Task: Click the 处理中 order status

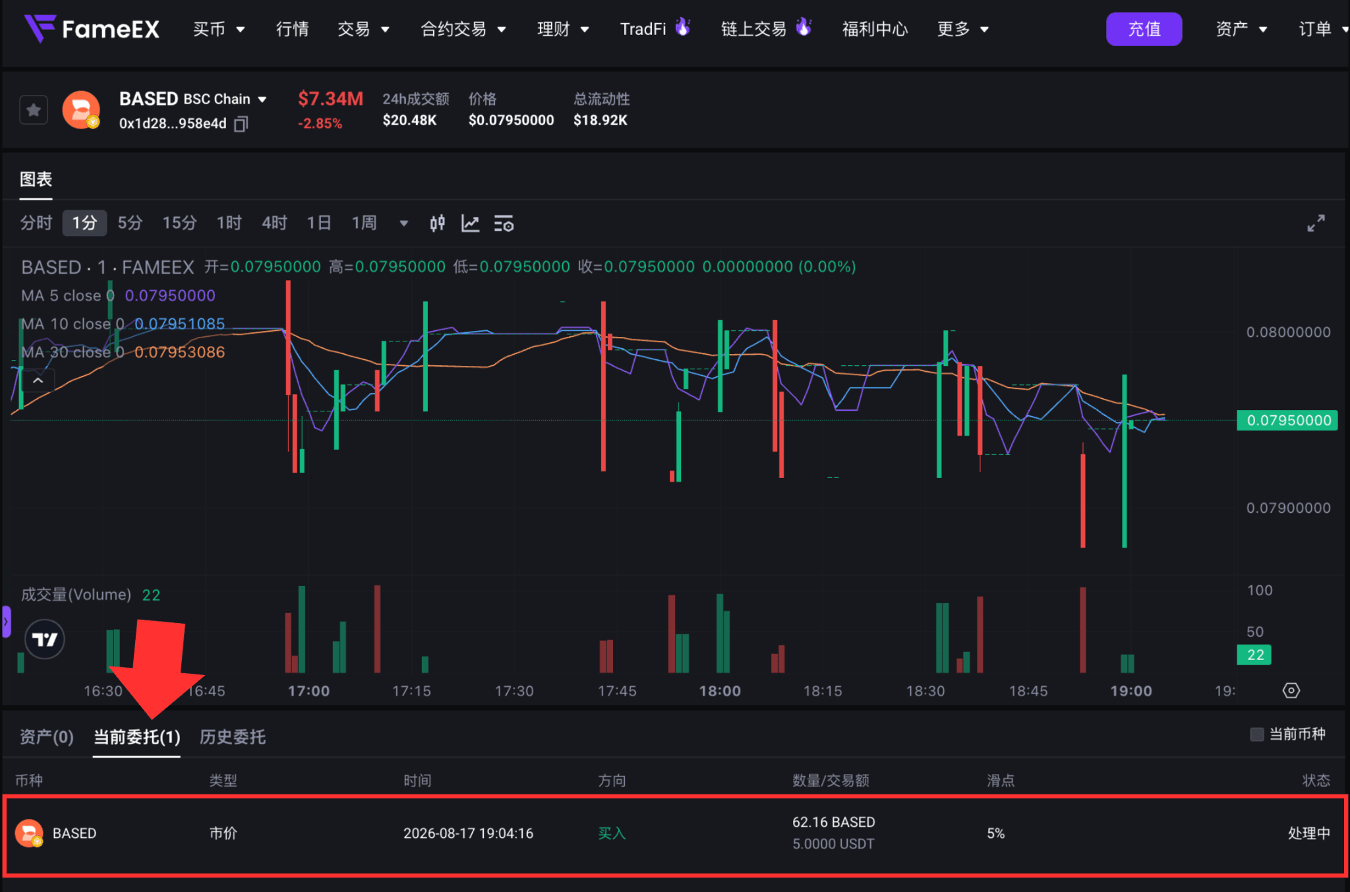Action: [1308, 833]
